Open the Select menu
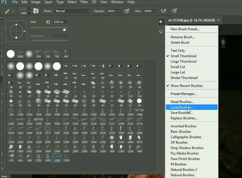Viewport: 242px width, 178px height. point(72,2)
